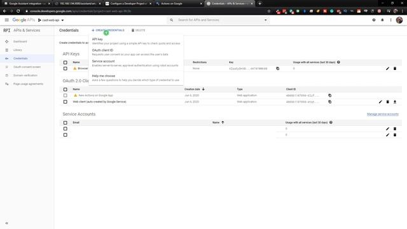
Task: Check the Web client row checkbox
Action: 65,102
